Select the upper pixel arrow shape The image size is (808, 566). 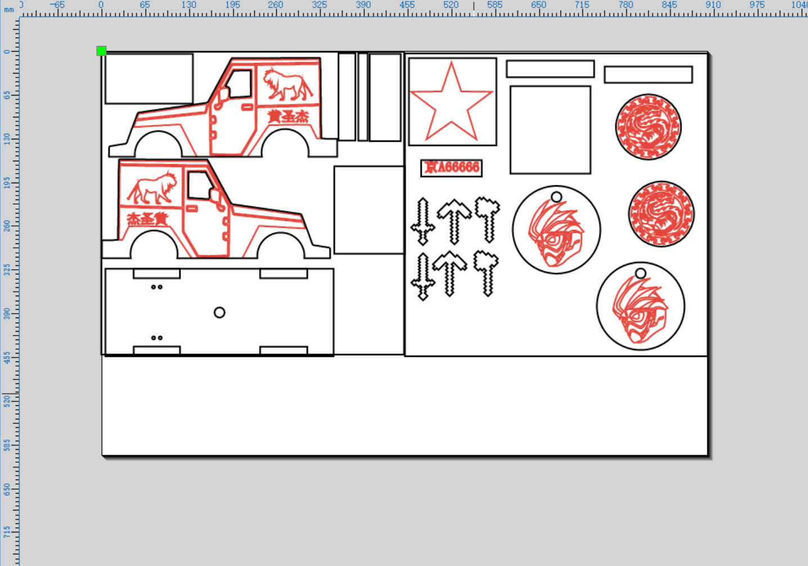coord(454,221)
